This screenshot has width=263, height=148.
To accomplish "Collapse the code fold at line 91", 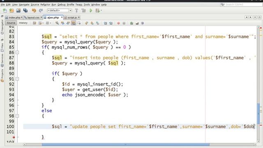I will click(x=17, y=79).
